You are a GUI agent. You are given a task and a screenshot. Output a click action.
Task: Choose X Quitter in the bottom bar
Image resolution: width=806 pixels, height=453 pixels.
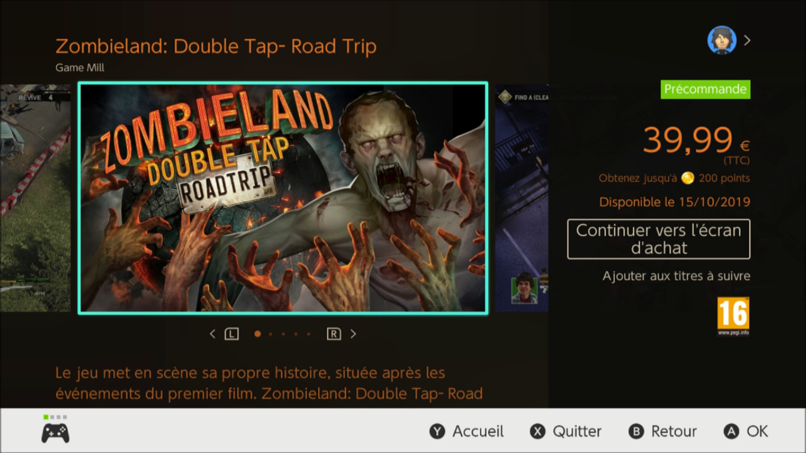tap(566, 431)
